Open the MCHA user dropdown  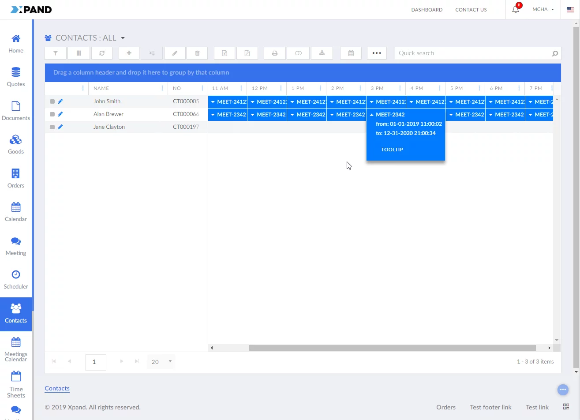coord(543,9)
